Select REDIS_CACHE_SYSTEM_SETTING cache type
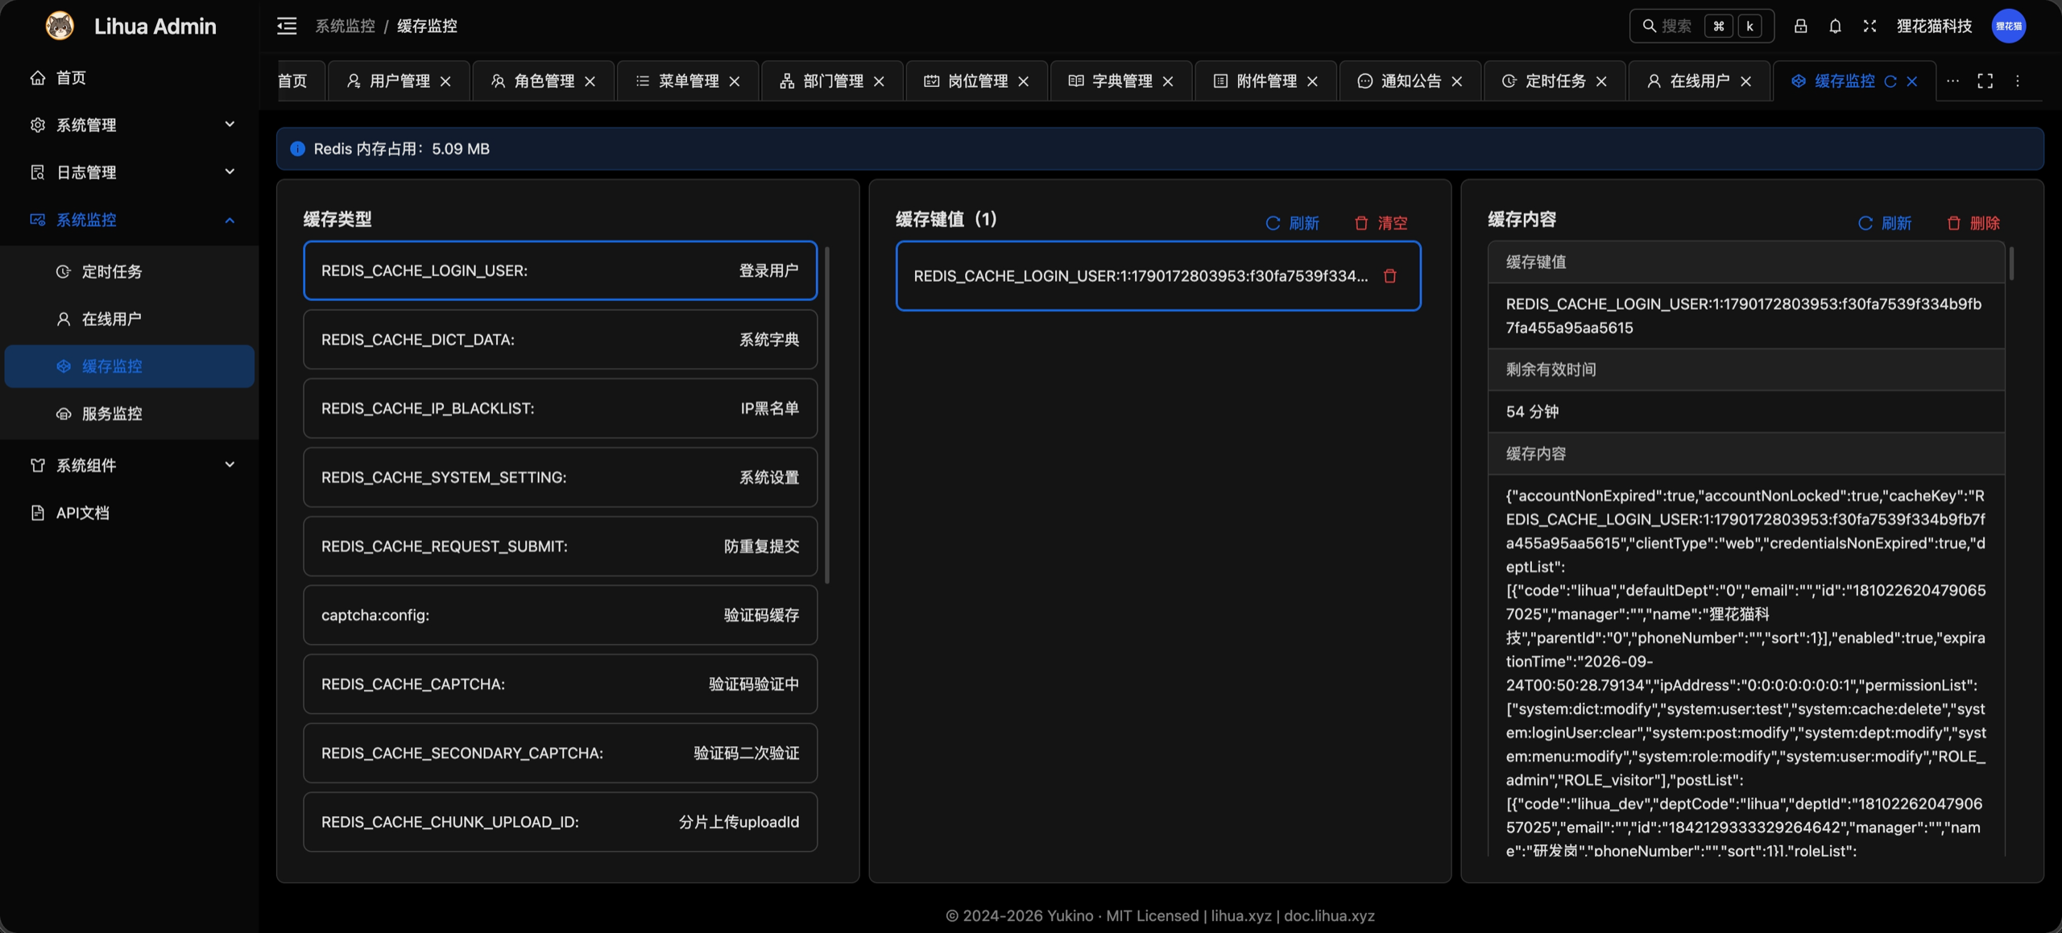Screen dimensions: 2062x933 (560, 477)
